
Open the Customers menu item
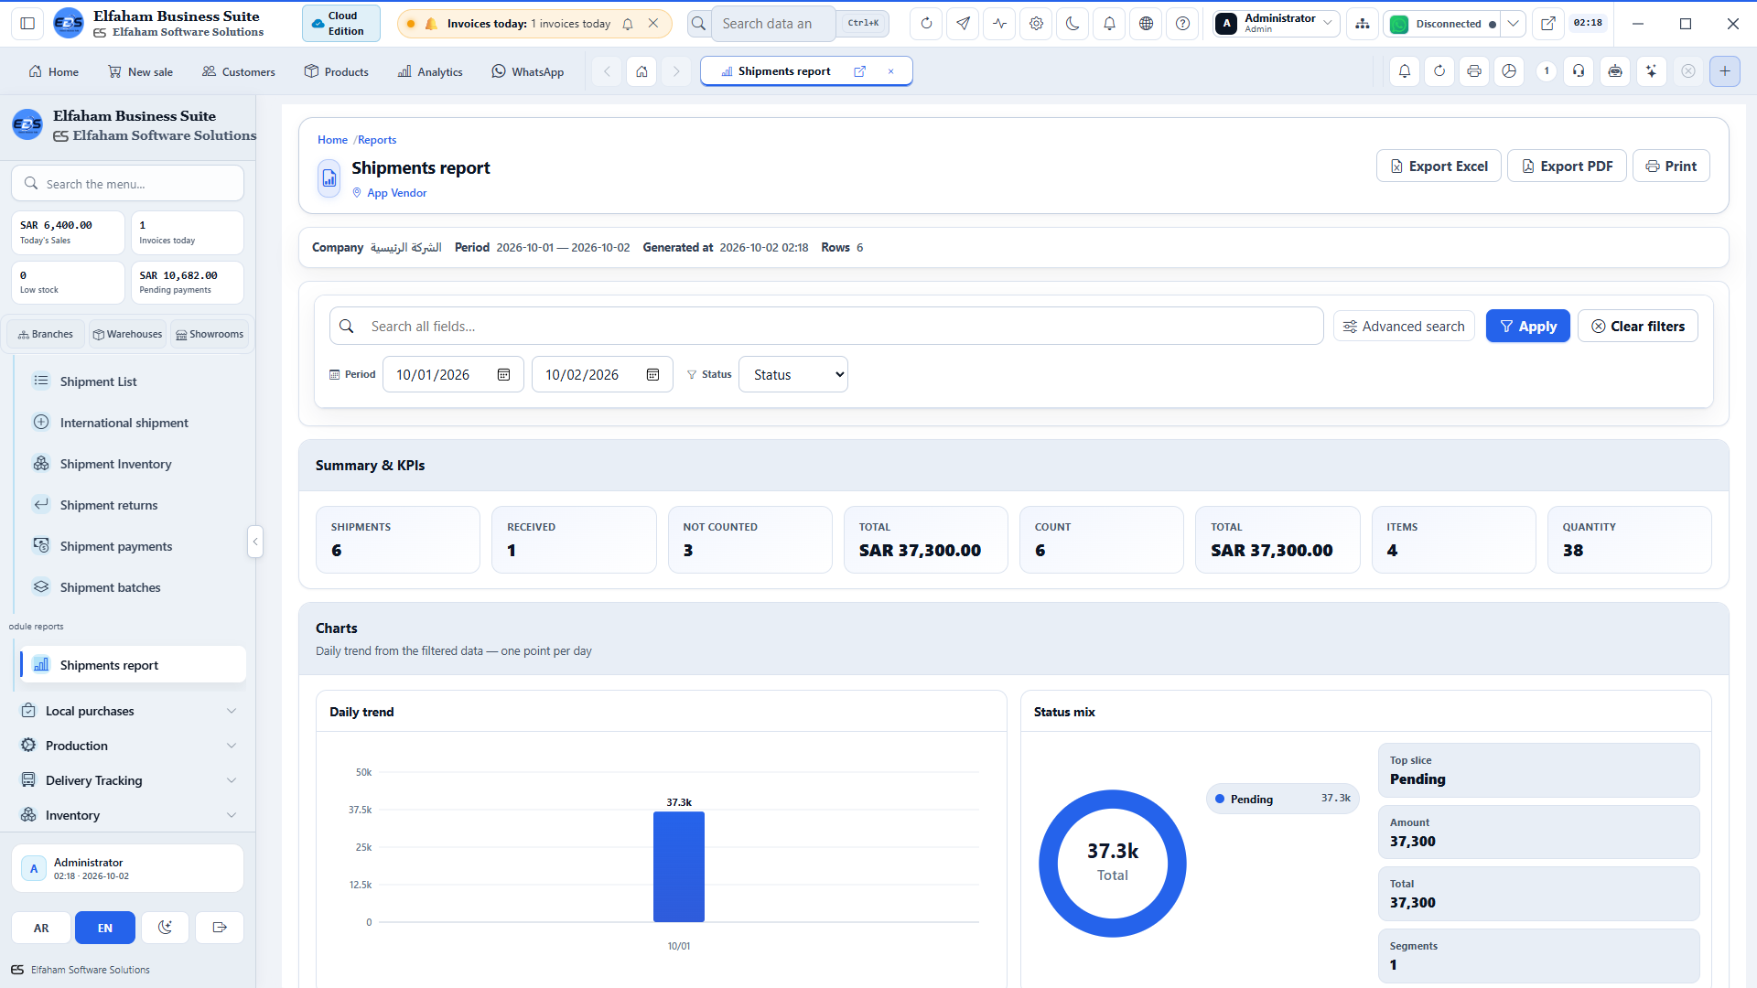coord(238,71)
